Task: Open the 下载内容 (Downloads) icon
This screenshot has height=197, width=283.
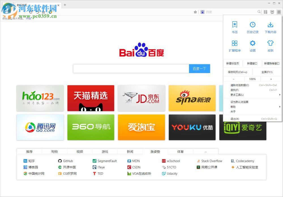Action: (270, 27)
